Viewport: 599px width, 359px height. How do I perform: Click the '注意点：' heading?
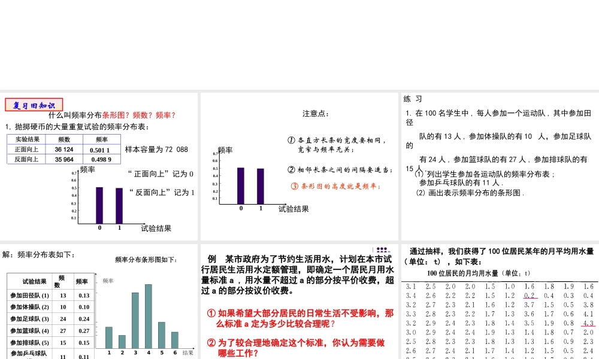pos(316,114)
